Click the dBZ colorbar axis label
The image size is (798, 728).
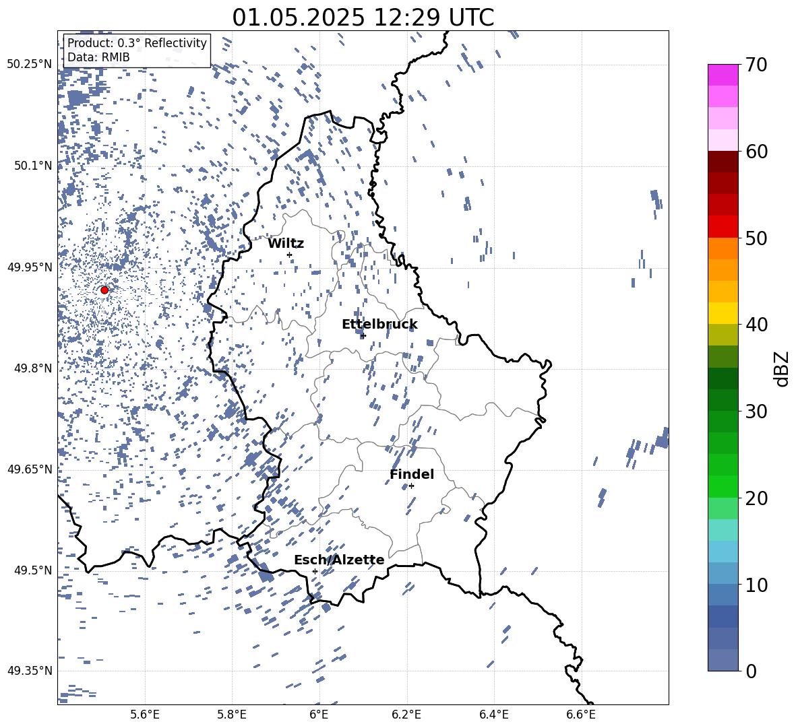782,368
